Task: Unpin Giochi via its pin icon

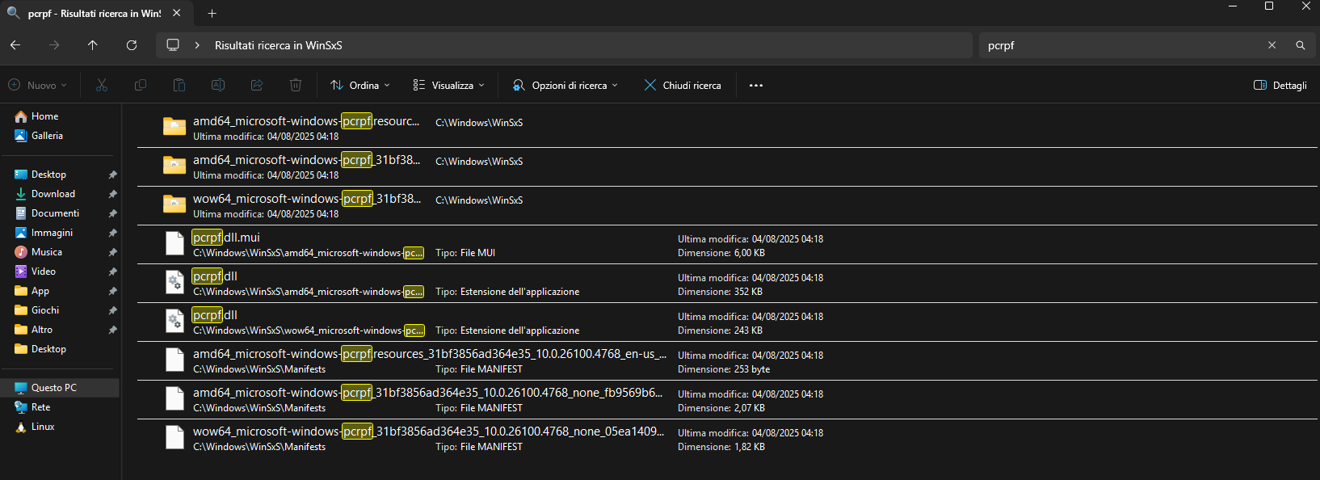Action: point(112,310)
